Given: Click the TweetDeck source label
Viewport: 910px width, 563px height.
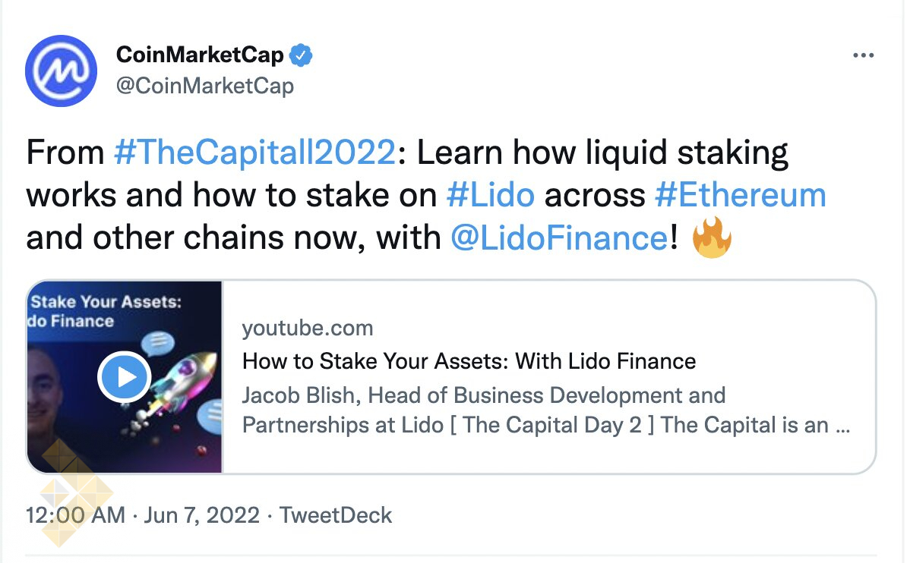Looking at the screenshot, I should (x=336, y=515).
